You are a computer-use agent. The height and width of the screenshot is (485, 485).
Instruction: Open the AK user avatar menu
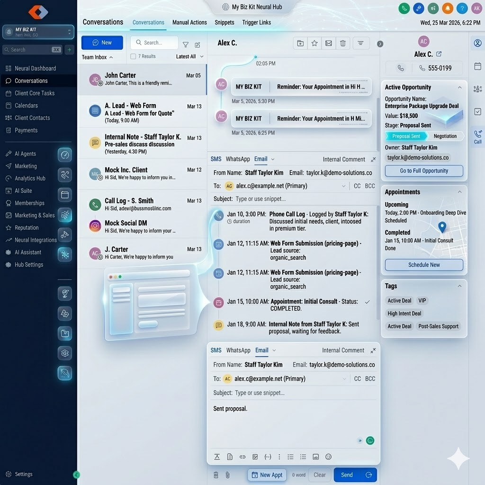pos(476,9)
